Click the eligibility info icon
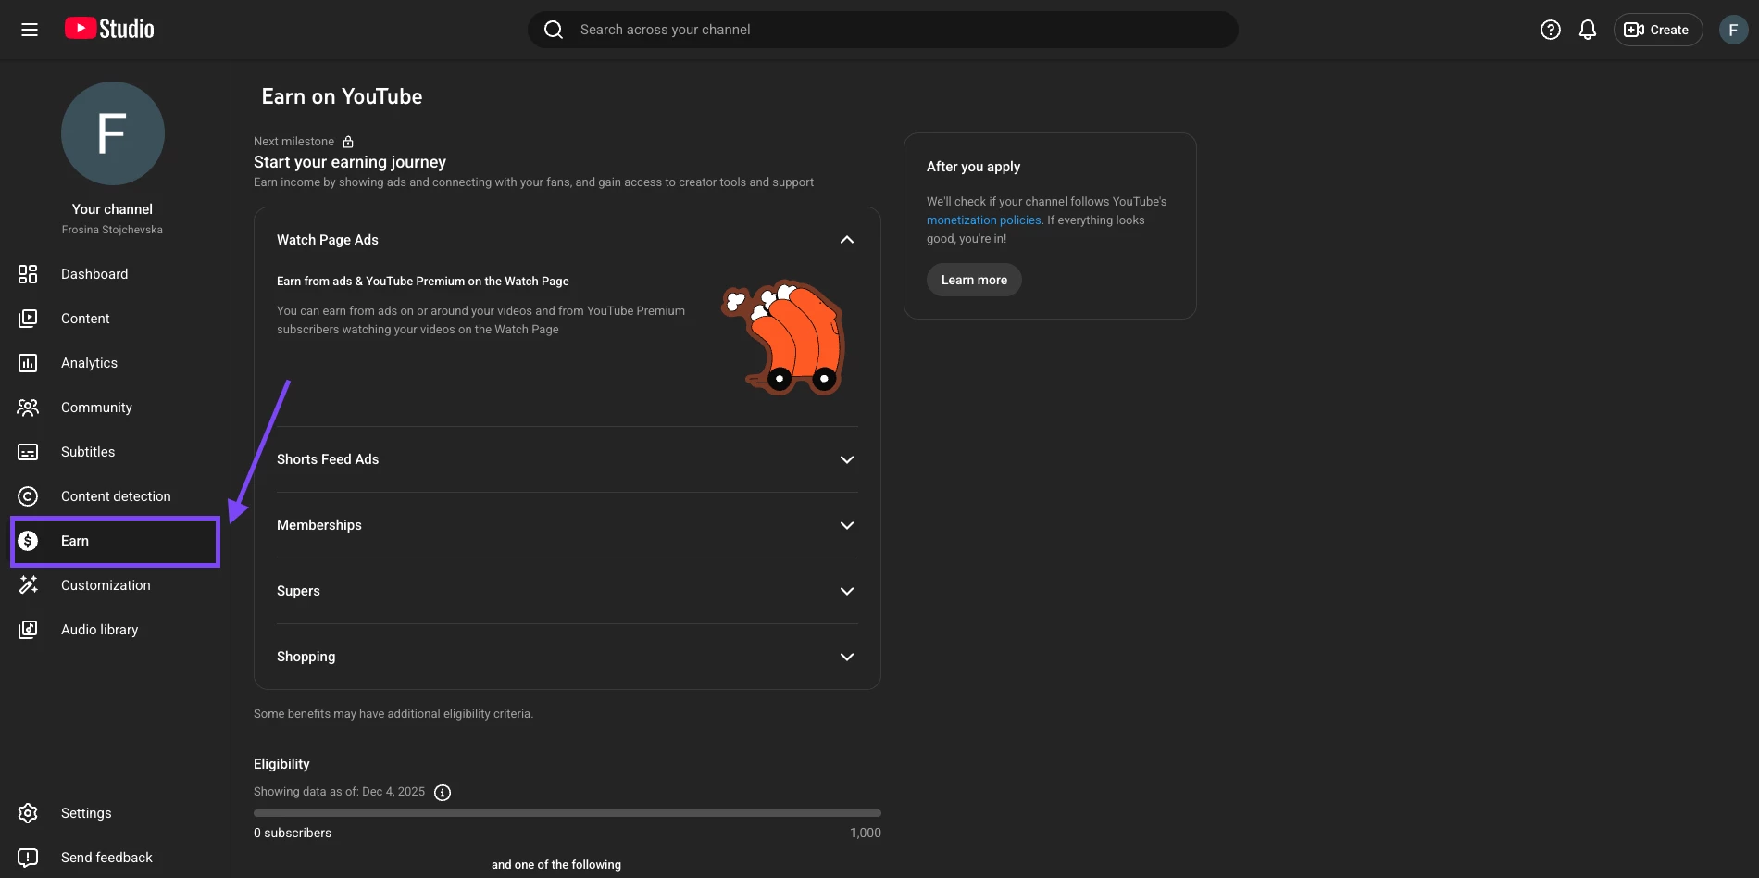 (x=443, y=793)
